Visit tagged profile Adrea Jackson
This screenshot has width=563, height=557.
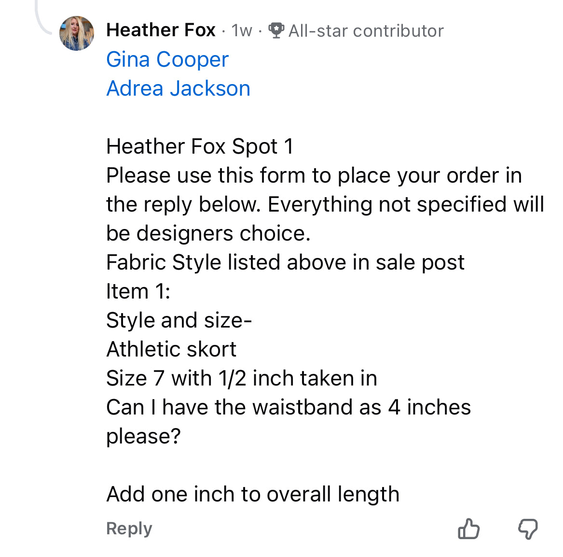coord(178,88)
